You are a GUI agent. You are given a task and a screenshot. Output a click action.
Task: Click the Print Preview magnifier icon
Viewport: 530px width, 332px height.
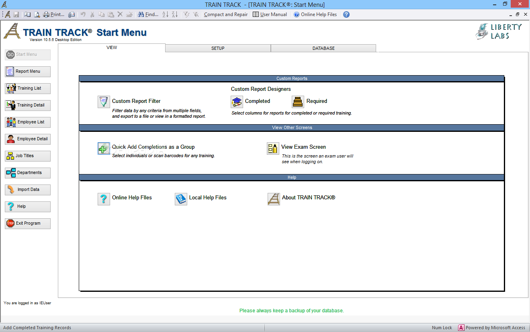coord(37,14)
